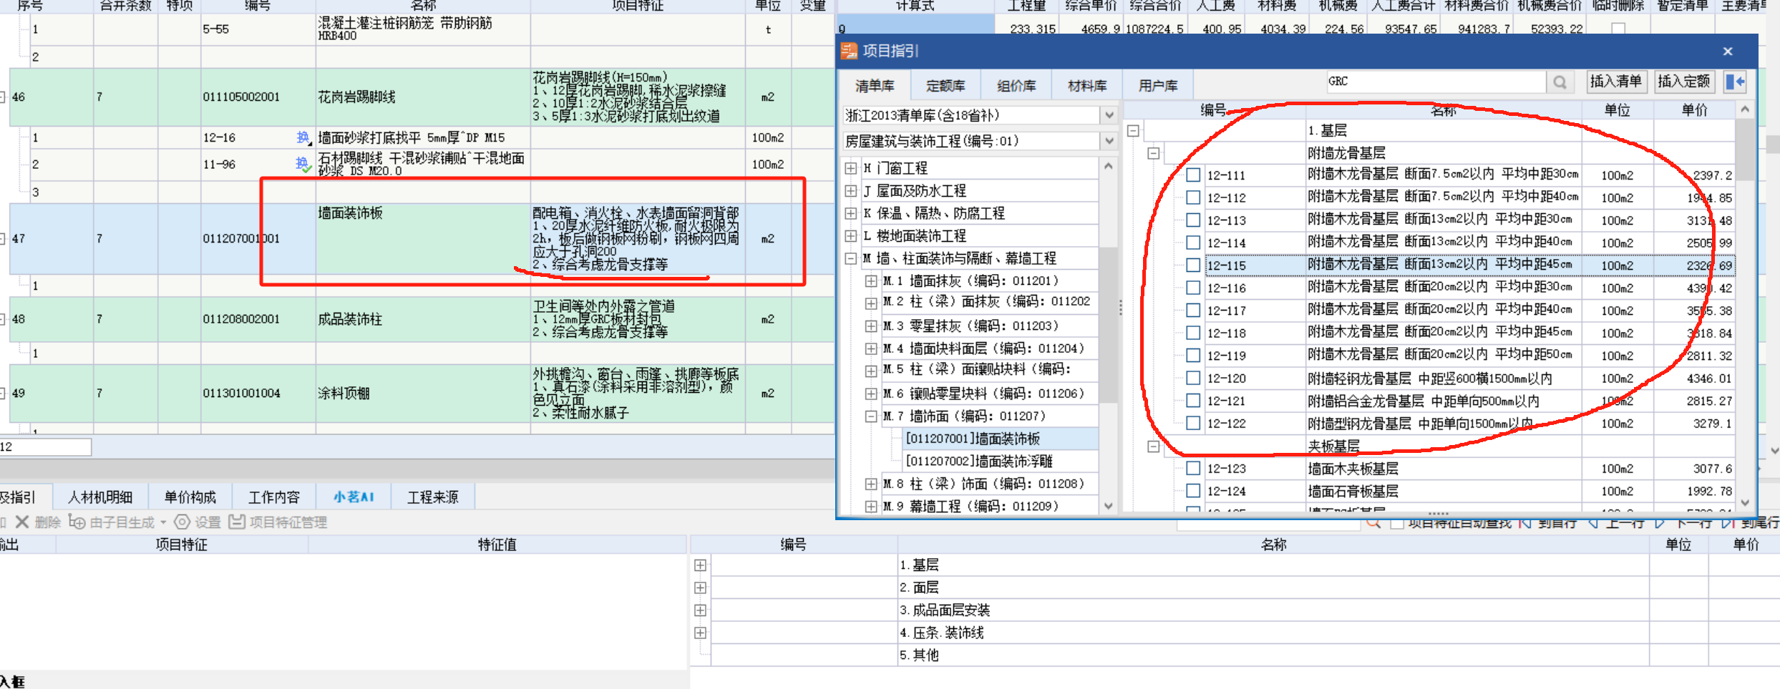This screenshot has width=1780, height=689.
Task: Open the 用户库 tab
Action: coord(1157,86)
